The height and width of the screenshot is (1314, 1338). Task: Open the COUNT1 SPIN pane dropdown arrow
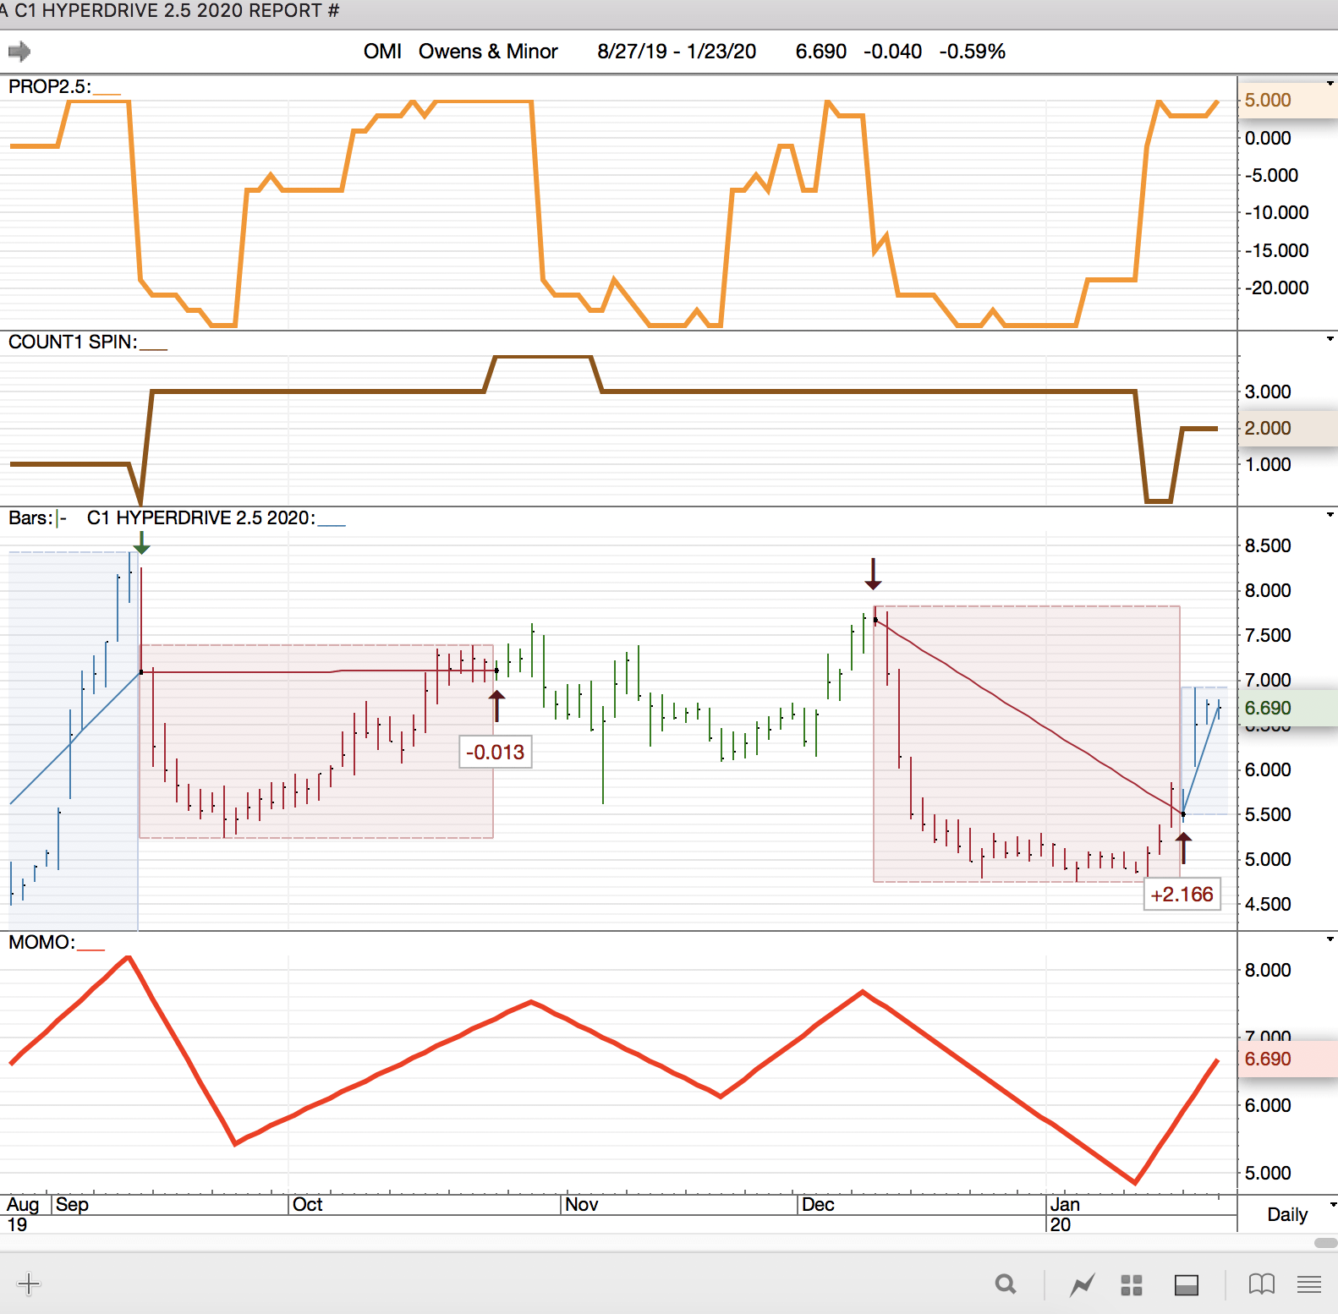(1330, 339)
